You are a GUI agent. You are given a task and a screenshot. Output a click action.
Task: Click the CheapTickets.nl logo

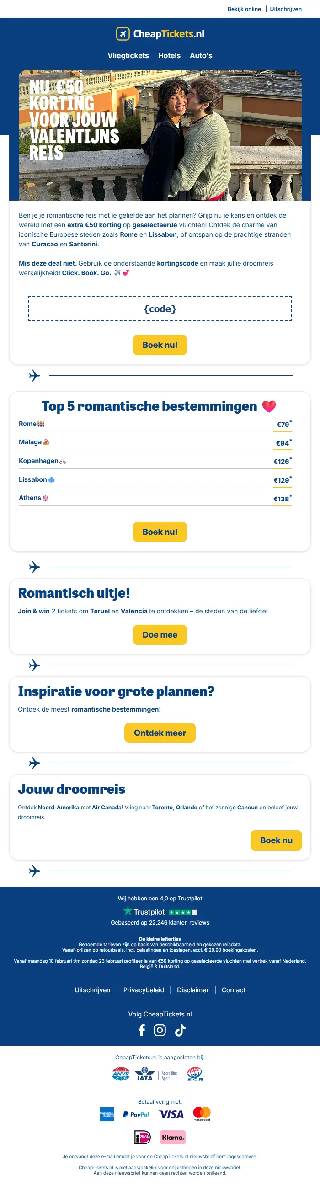(x=160, y=34)
